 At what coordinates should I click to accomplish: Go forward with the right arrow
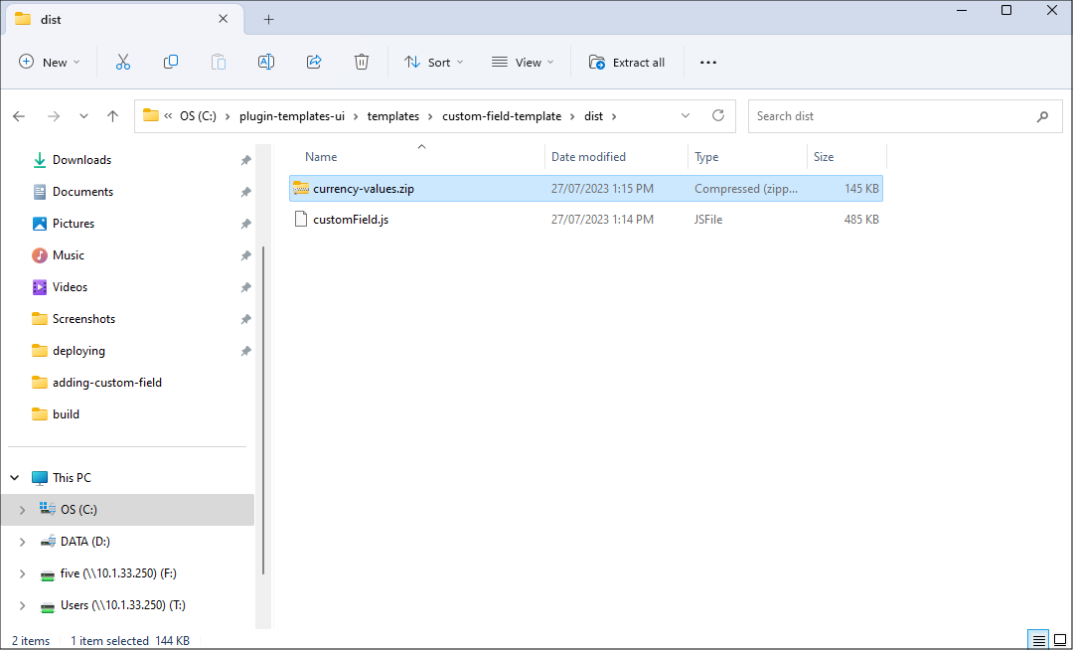point(54,116)
